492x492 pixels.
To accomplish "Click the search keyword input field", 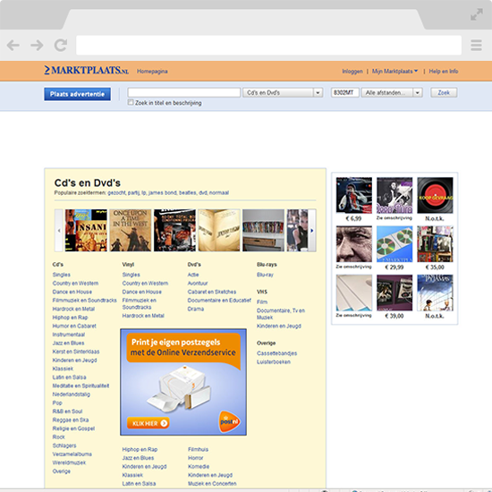I will (x=184, y=92).
